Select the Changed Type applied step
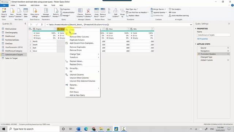 (206, 57)
